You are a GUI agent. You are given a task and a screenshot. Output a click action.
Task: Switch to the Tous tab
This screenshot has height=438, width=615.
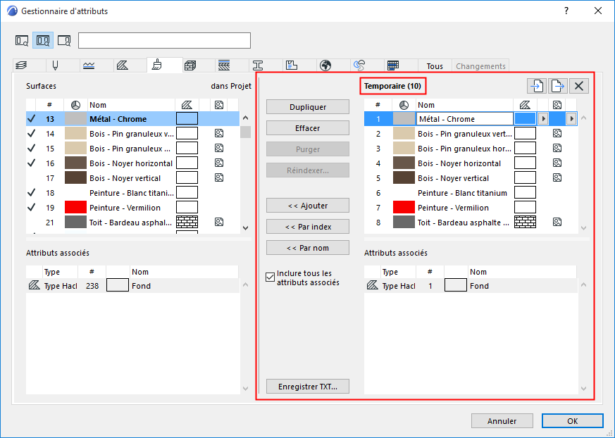click(x=435, y=66)
